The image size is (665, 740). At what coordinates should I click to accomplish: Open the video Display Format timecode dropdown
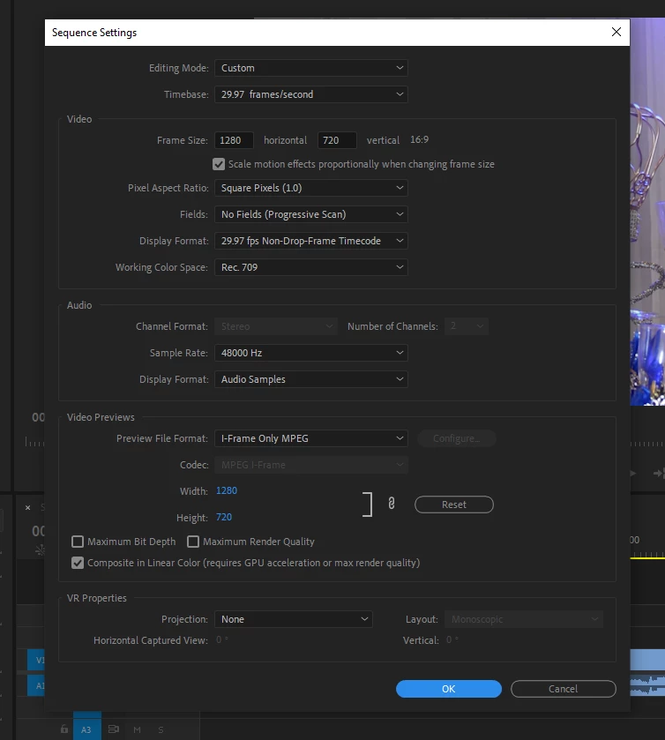pyautogui.click(x=311, y=241)
